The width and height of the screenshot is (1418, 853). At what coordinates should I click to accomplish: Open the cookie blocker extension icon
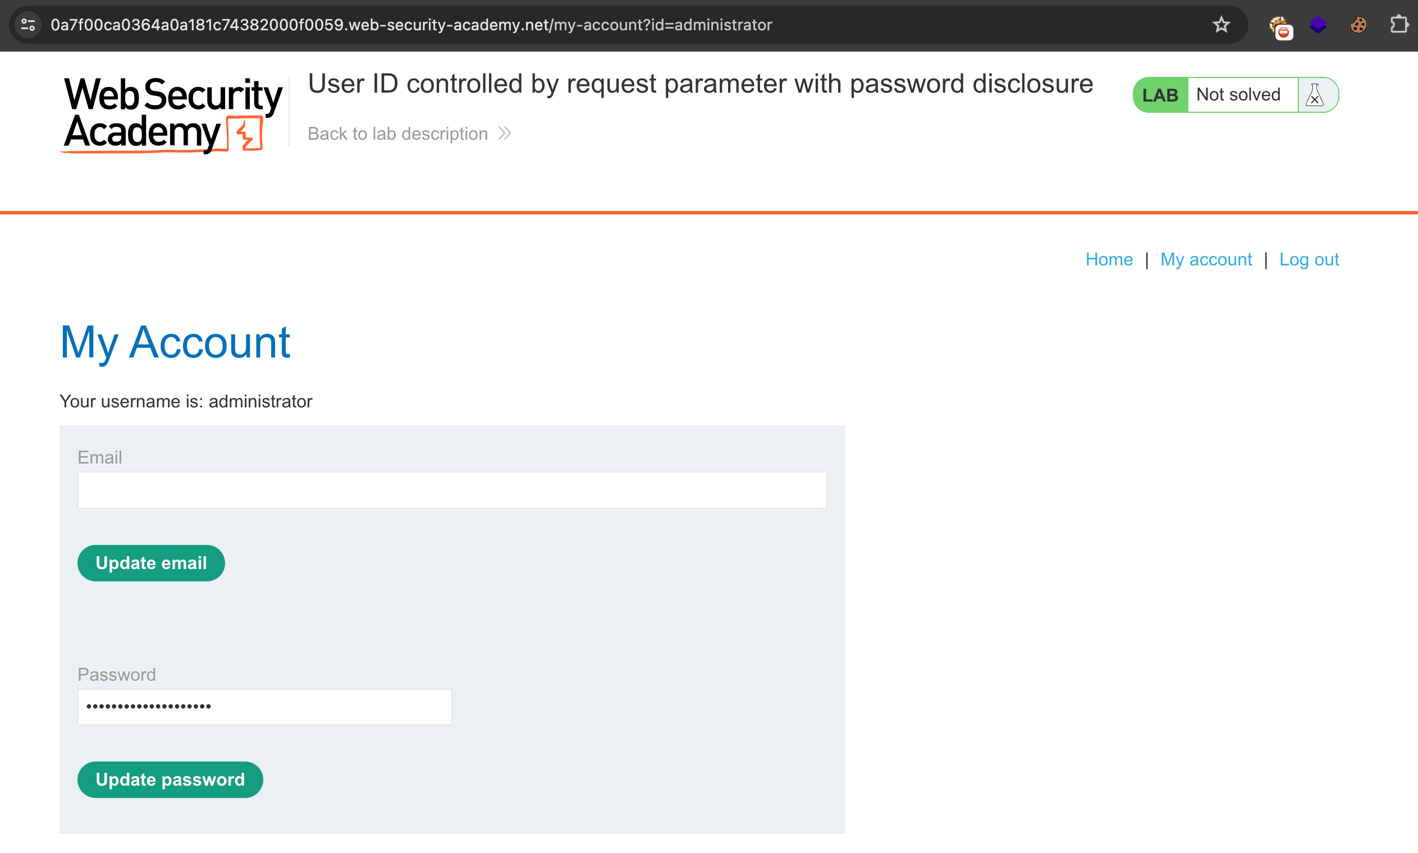pyautogui.click(x=1280, y=26)
